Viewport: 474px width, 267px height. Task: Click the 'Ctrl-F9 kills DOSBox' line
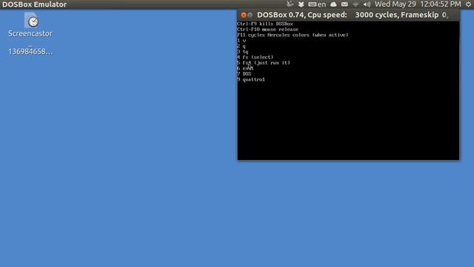click(265, 24)
